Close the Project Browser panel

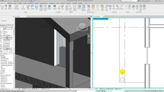pos(14,54)
